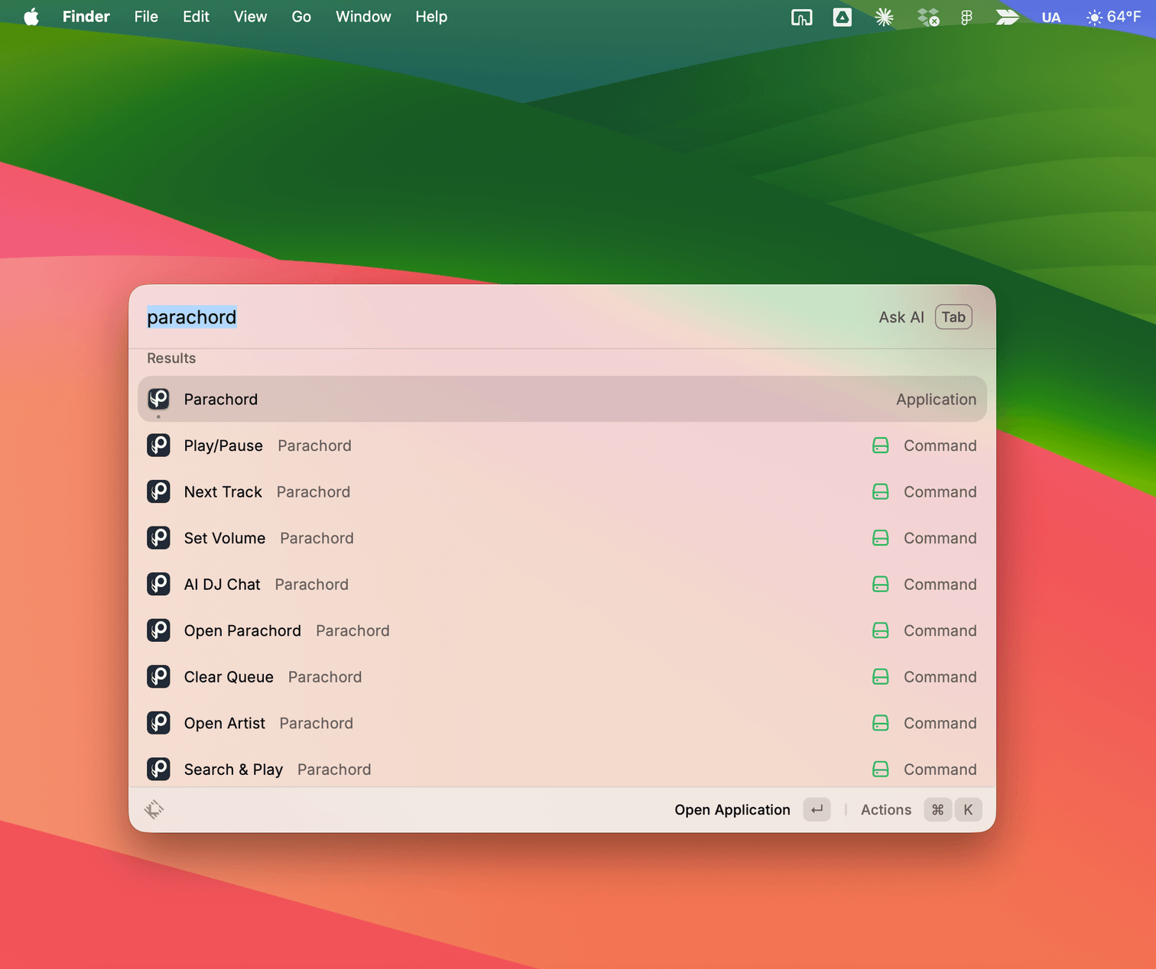Click the Dropbox menu bar icon
This screenshot has height=969, width=1156.
[927, 17]
